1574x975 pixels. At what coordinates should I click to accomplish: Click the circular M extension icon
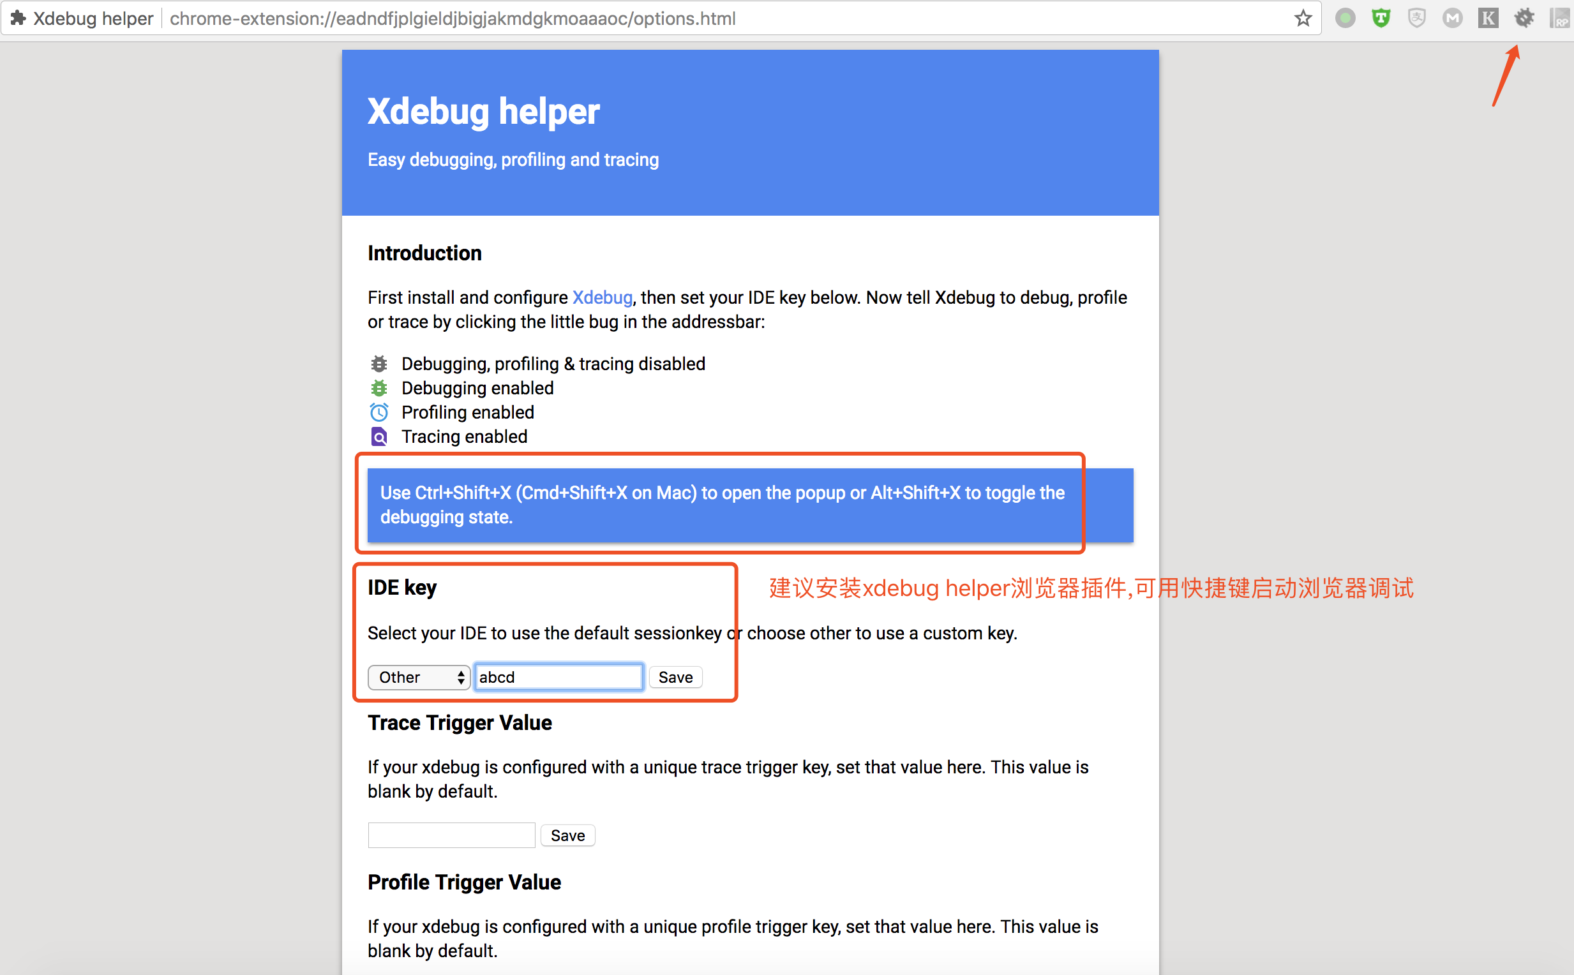1453,18
